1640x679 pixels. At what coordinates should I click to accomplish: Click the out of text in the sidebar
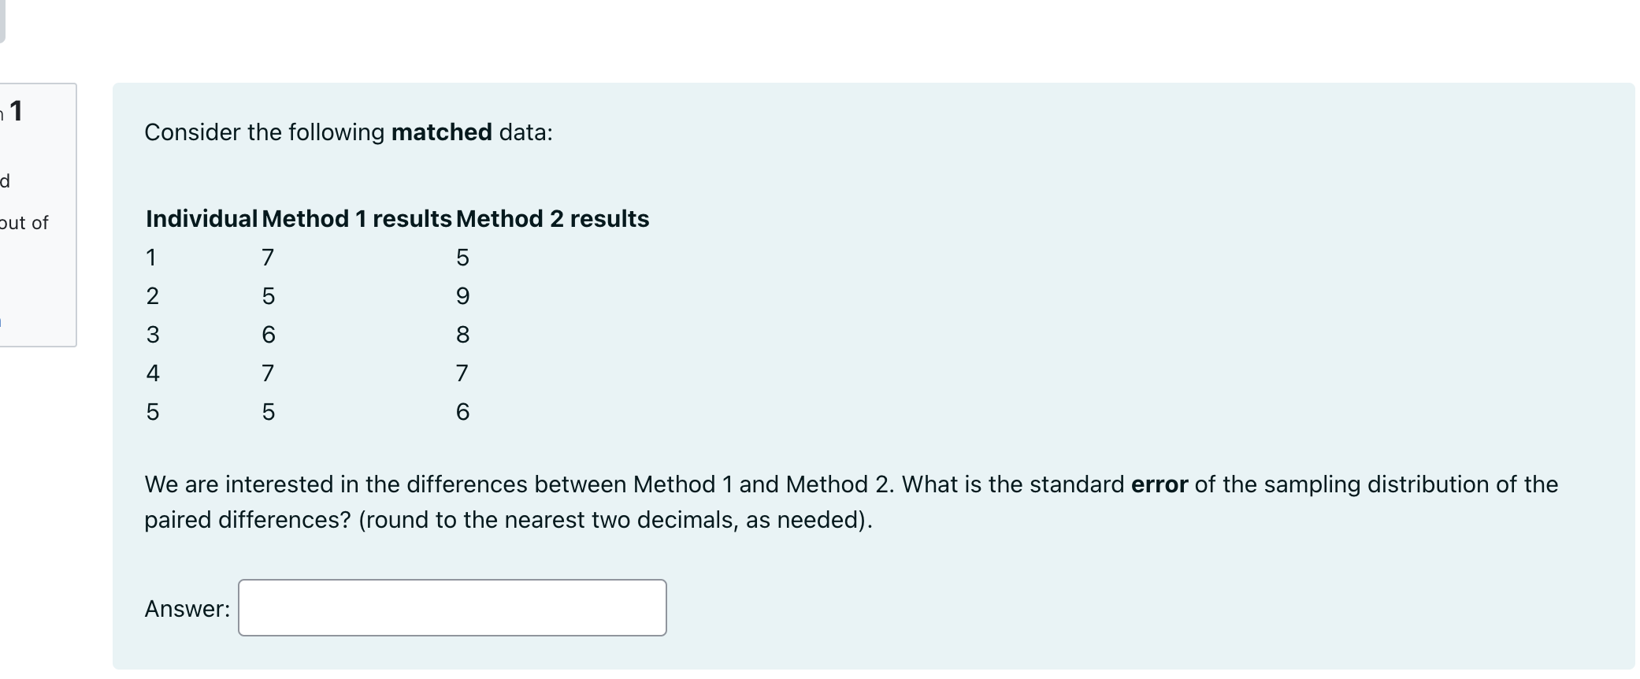coord(25,222)
